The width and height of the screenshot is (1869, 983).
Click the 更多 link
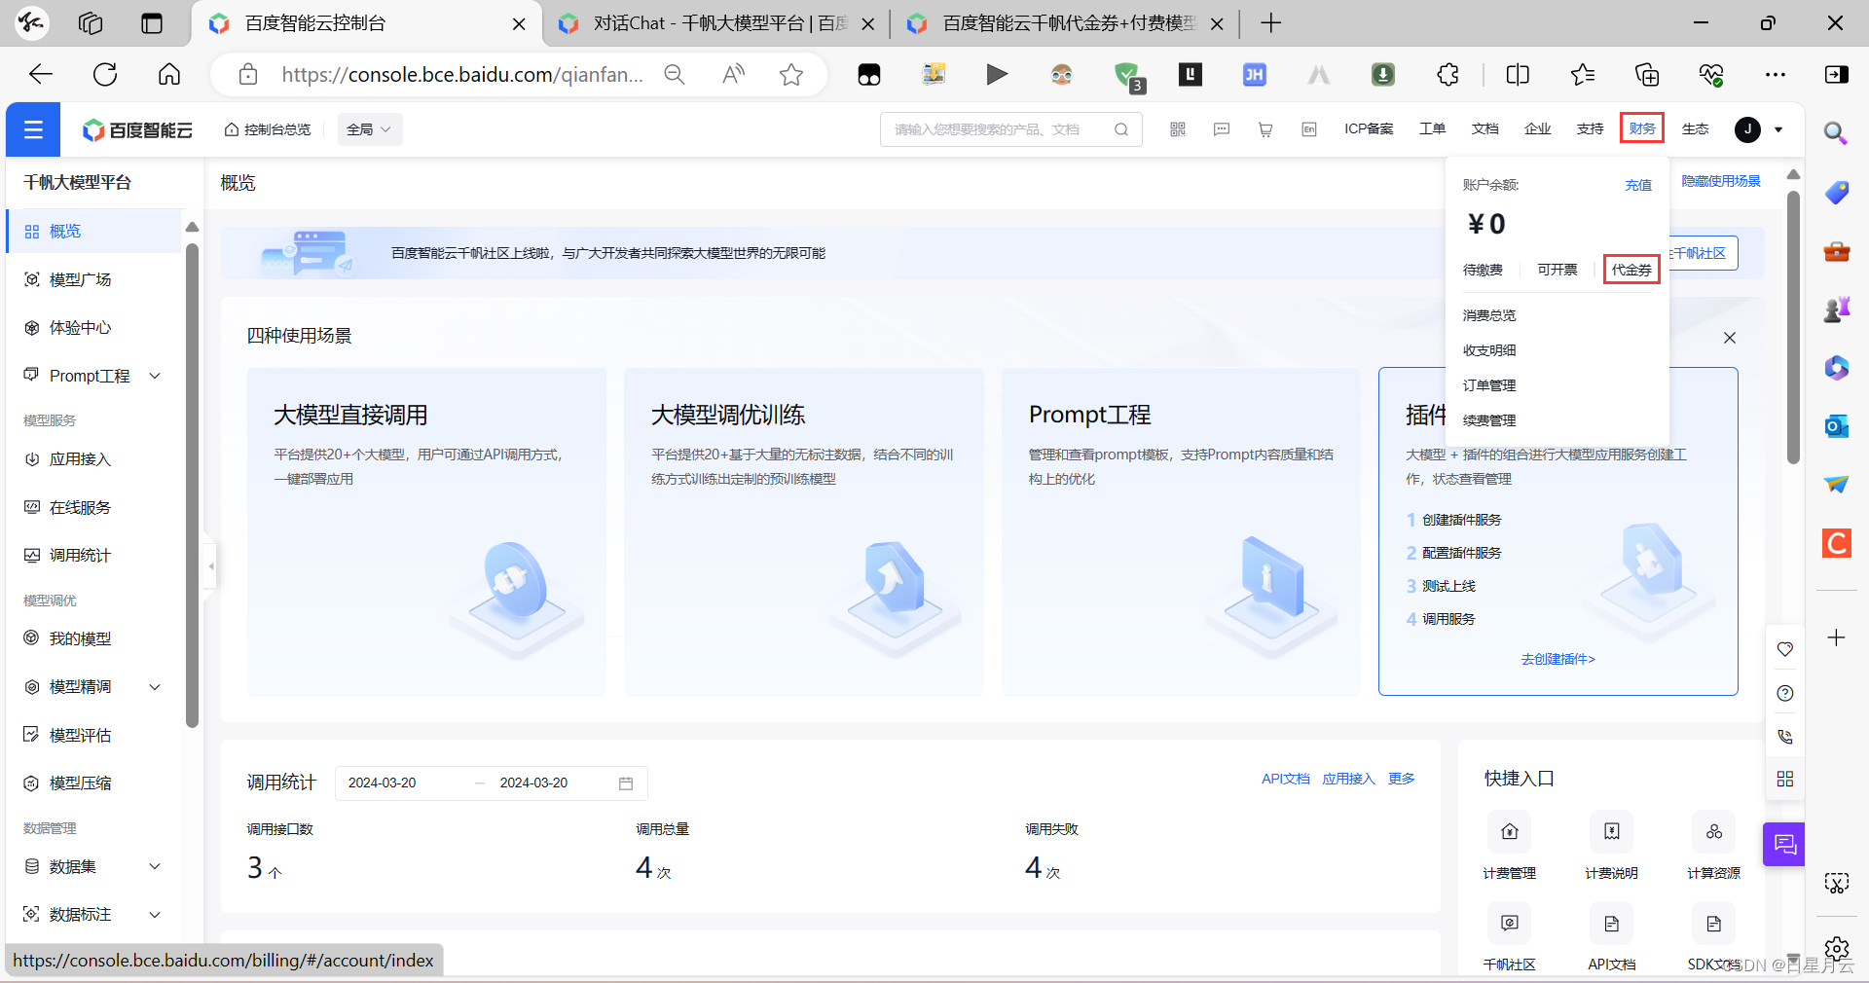(x=1402, y=779)
